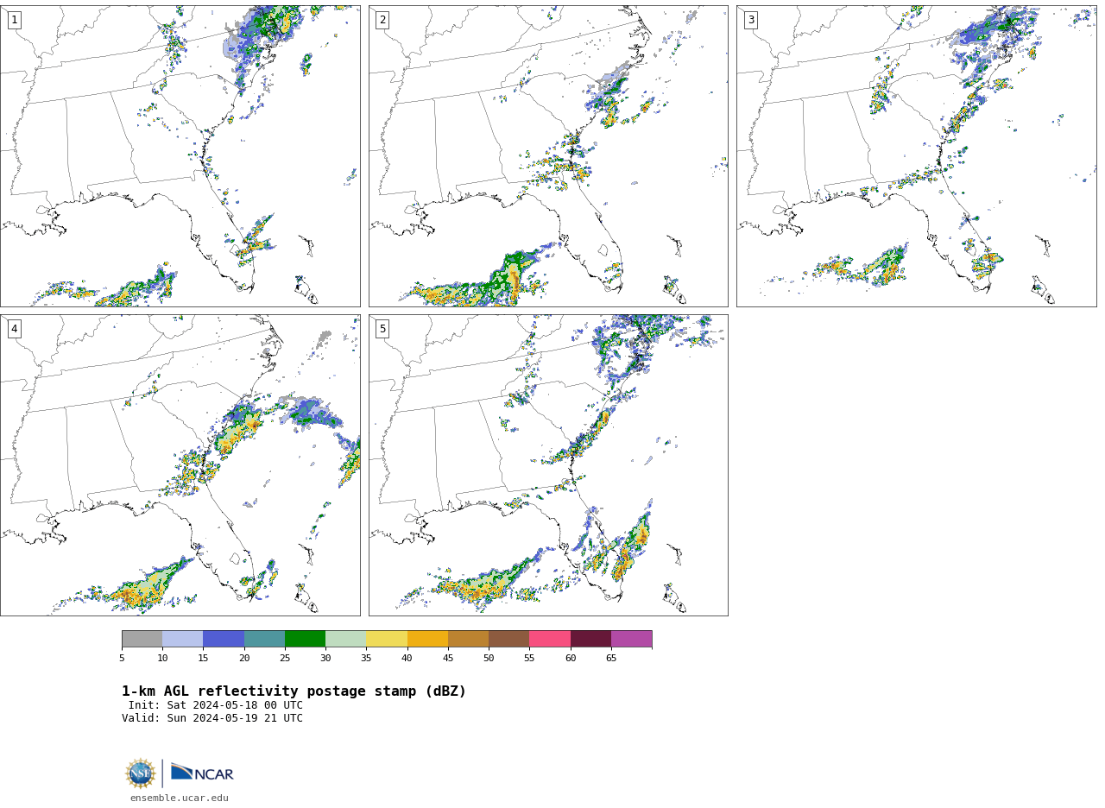Screen dimensions: 1105x808
Task: Click the 'Valid: Sun 2024-05-19 21 UTC' text
Action: pos(212,718)
